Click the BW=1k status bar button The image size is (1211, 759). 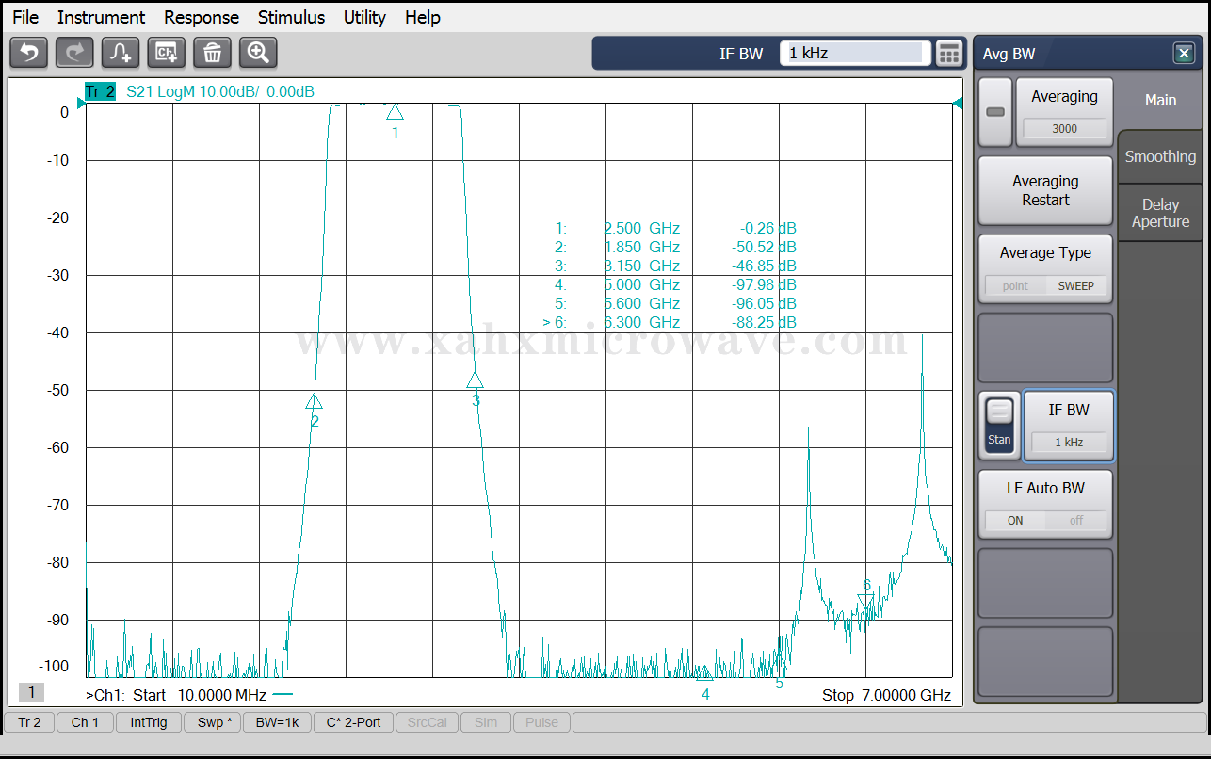pos(278,722)
